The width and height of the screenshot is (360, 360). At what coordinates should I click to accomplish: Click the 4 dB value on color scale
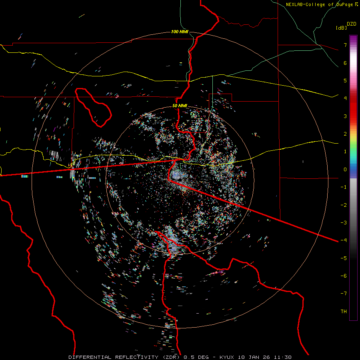[x=345, y=98]
